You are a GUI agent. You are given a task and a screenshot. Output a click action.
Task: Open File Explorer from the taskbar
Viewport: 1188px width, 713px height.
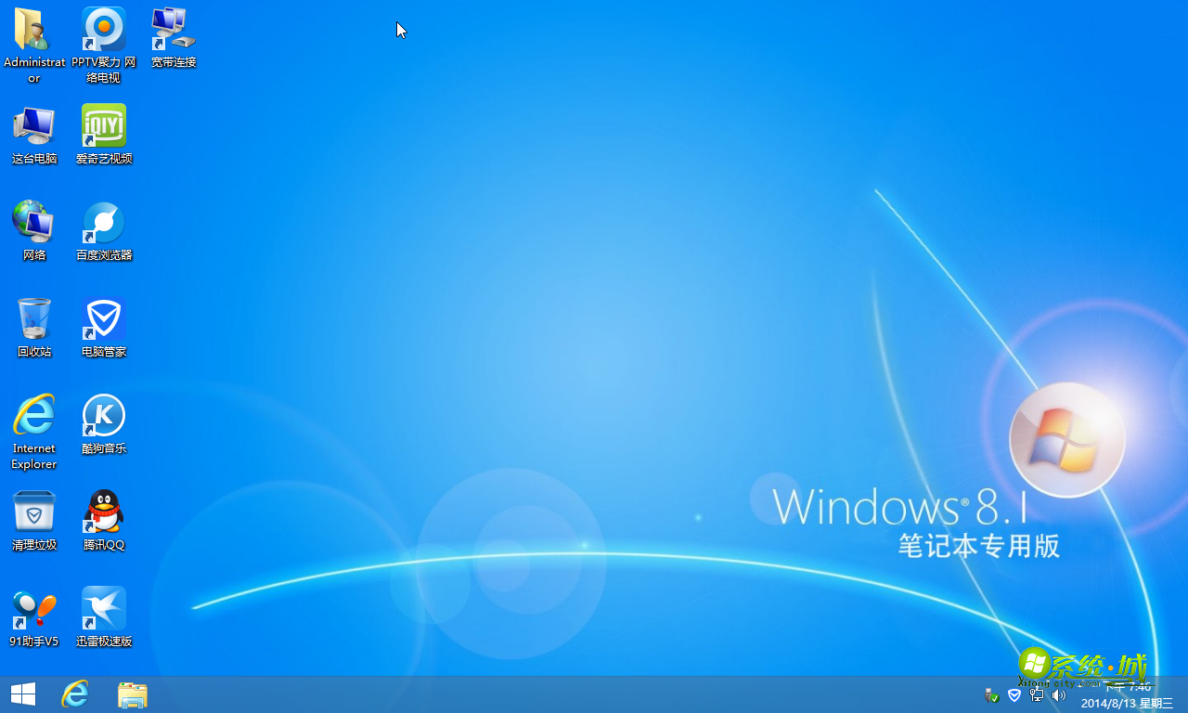133,694
